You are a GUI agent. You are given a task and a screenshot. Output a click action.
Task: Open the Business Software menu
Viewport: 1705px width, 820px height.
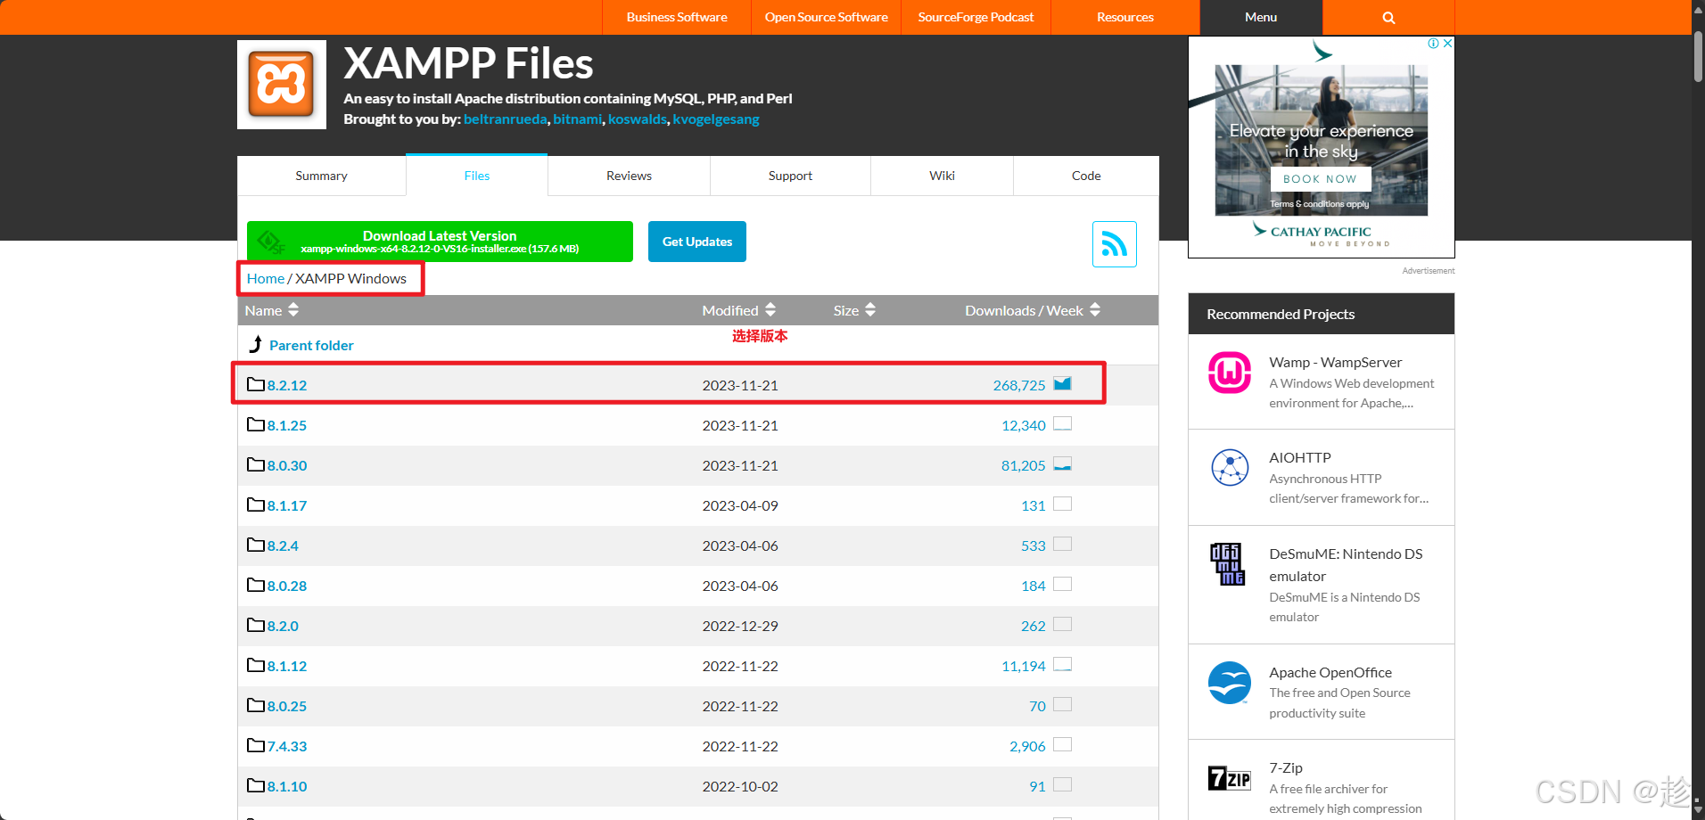click(677, 17)
